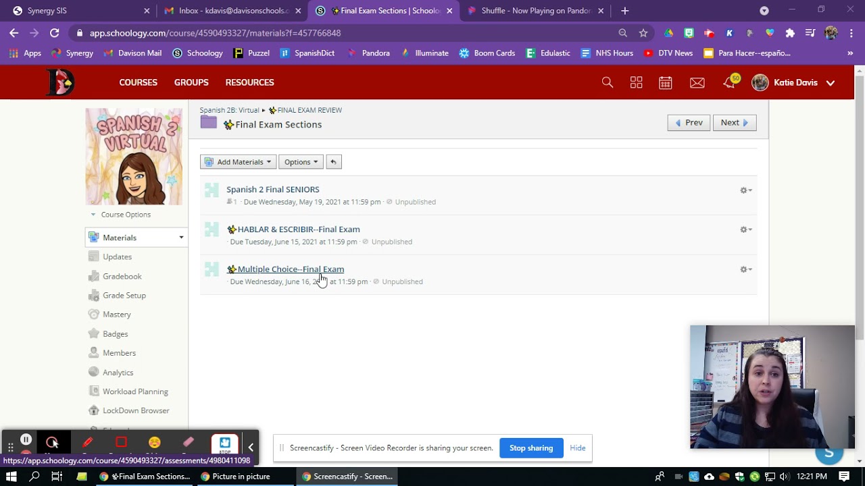Select the emoji sticker tool
Image resolution: width=865 pixels, height=486 pixels.
(x=155, y=443)
